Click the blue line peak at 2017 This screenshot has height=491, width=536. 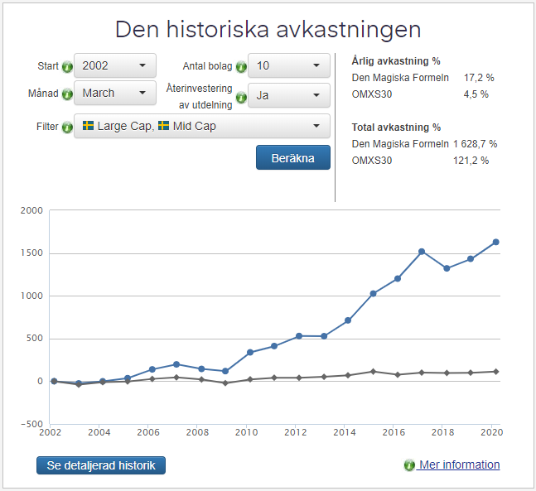422,252
